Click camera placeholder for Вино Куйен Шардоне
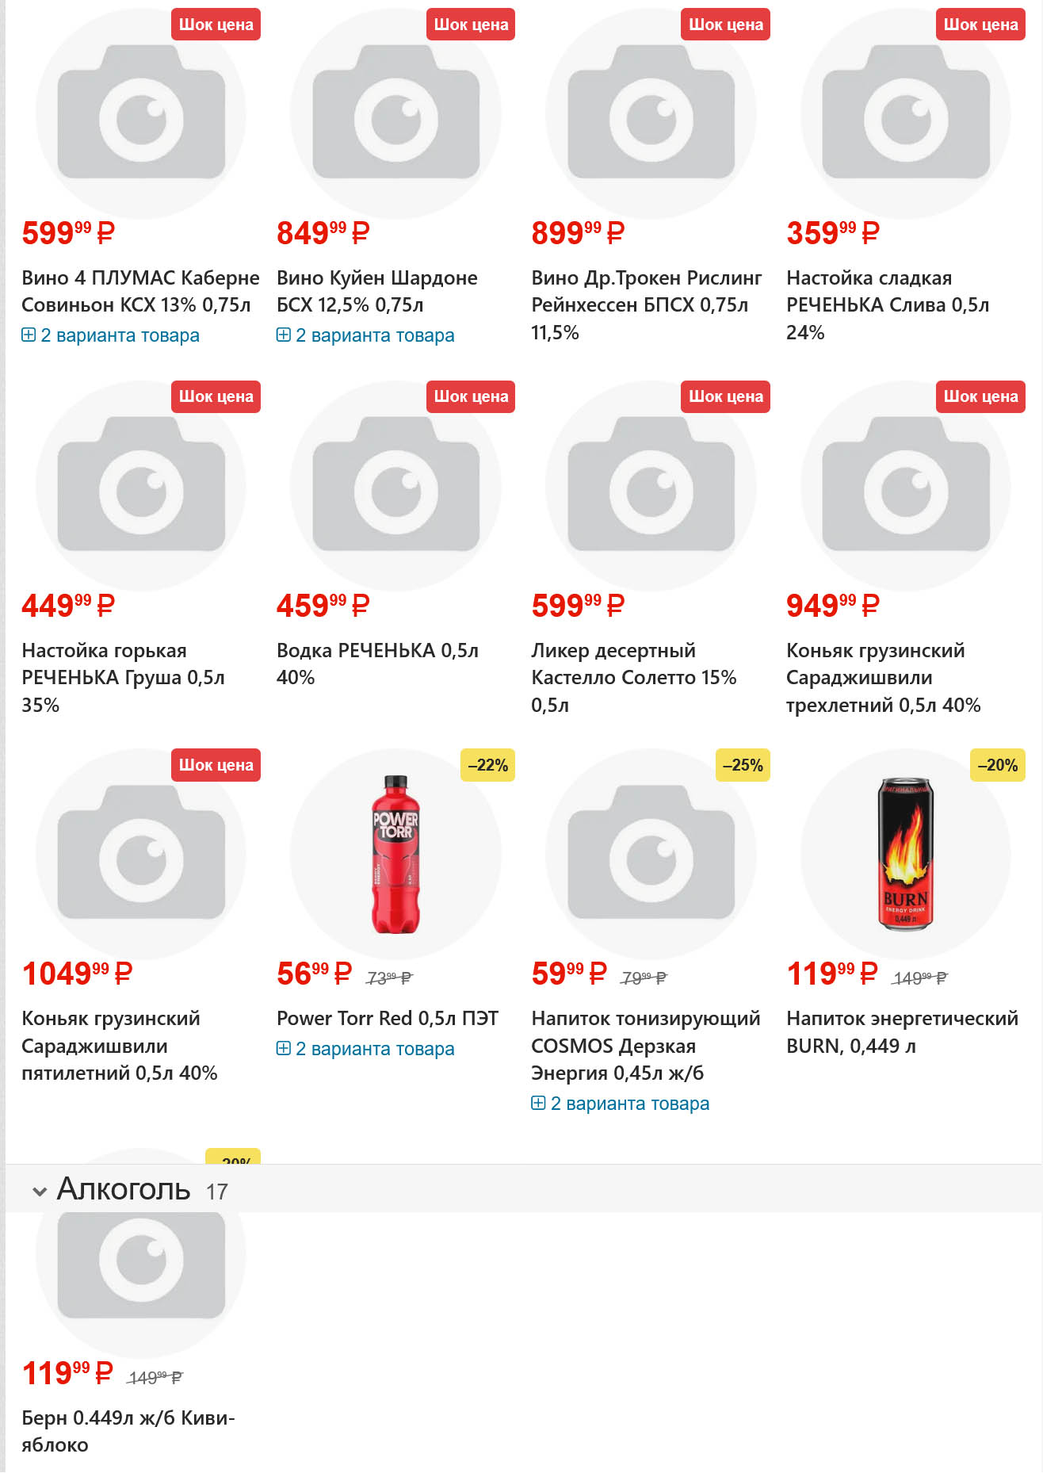The width and height of the screenshot is (1043, 1473). click(x=395, y=113)
